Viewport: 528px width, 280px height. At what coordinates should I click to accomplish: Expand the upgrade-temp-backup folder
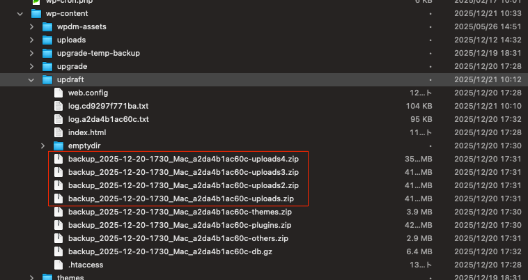[31, 53]
